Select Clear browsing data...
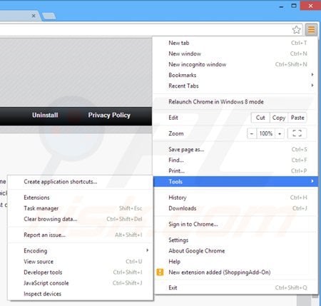 (81, 219)
